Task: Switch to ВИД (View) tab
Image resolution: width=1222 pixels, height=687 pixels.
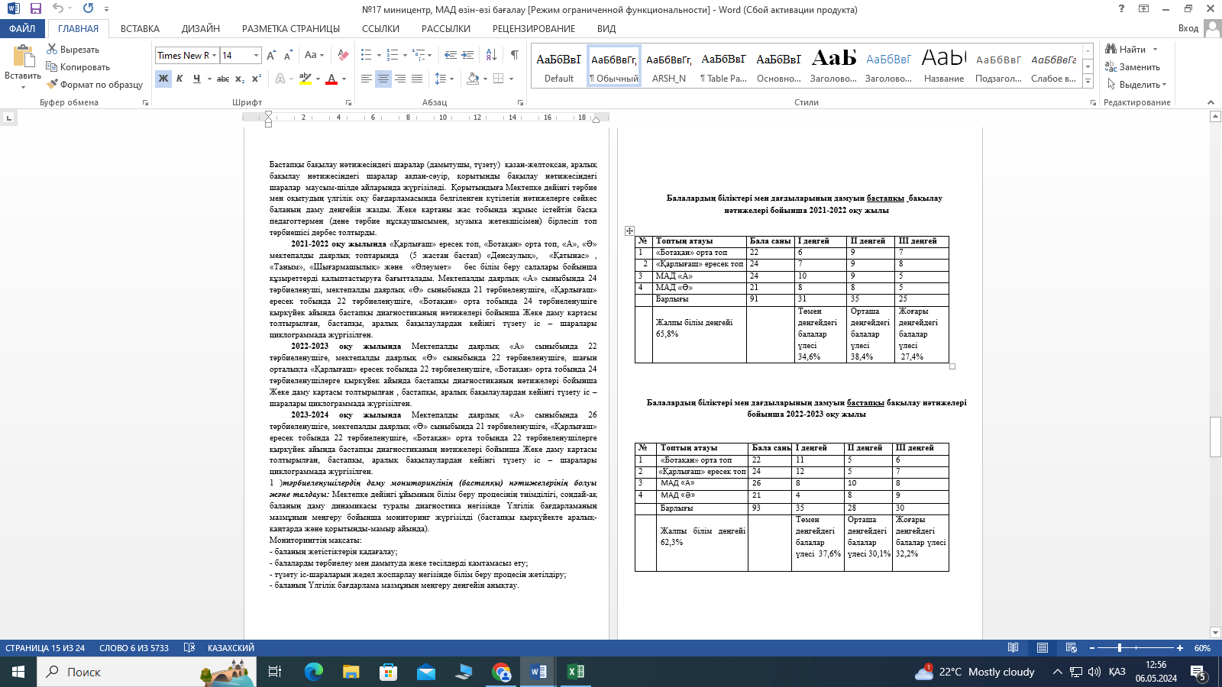Action: pos(606,28)
